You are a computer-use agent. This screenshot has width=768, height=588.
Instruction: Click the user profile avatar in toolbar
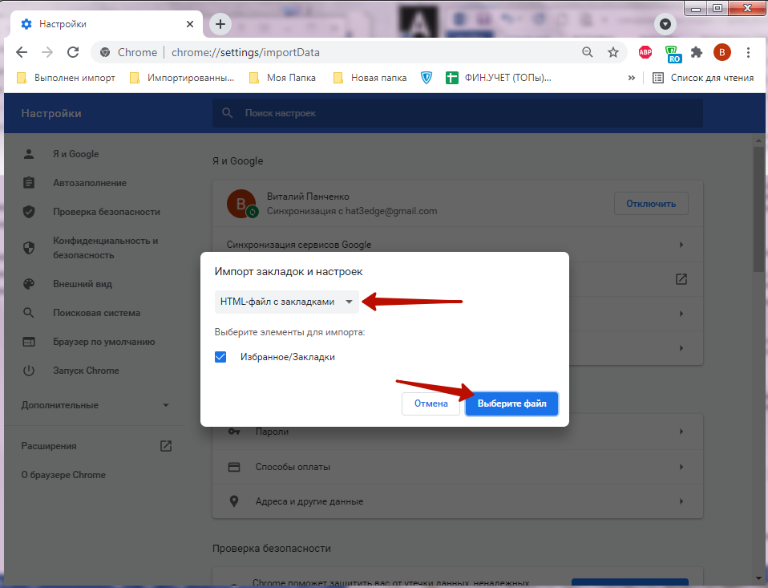pyautogui.click(x=722, y=52)
